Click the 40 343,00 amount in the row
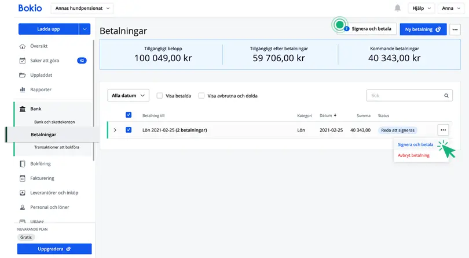 coord(360,130)
